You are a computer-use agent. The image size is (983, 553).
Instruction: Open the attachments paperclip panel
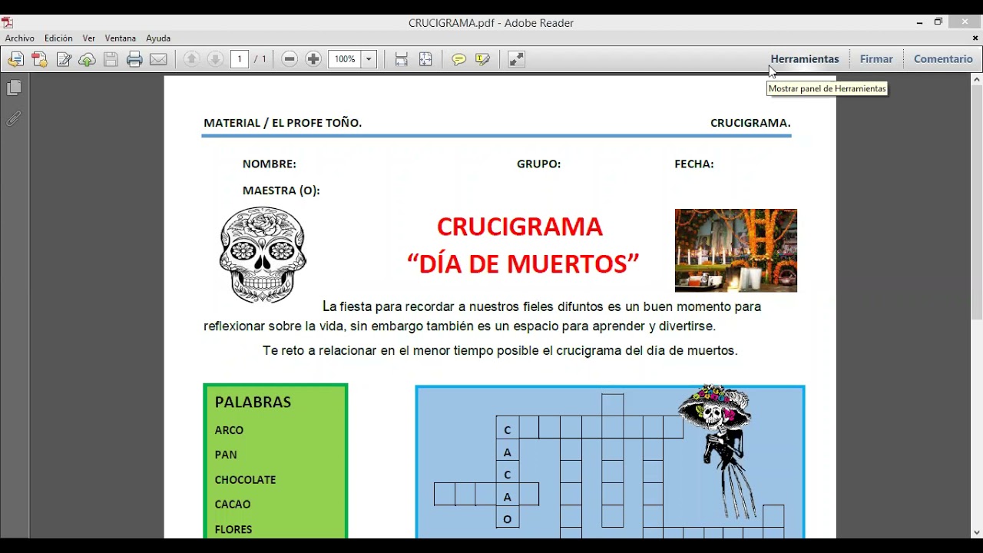14,118
